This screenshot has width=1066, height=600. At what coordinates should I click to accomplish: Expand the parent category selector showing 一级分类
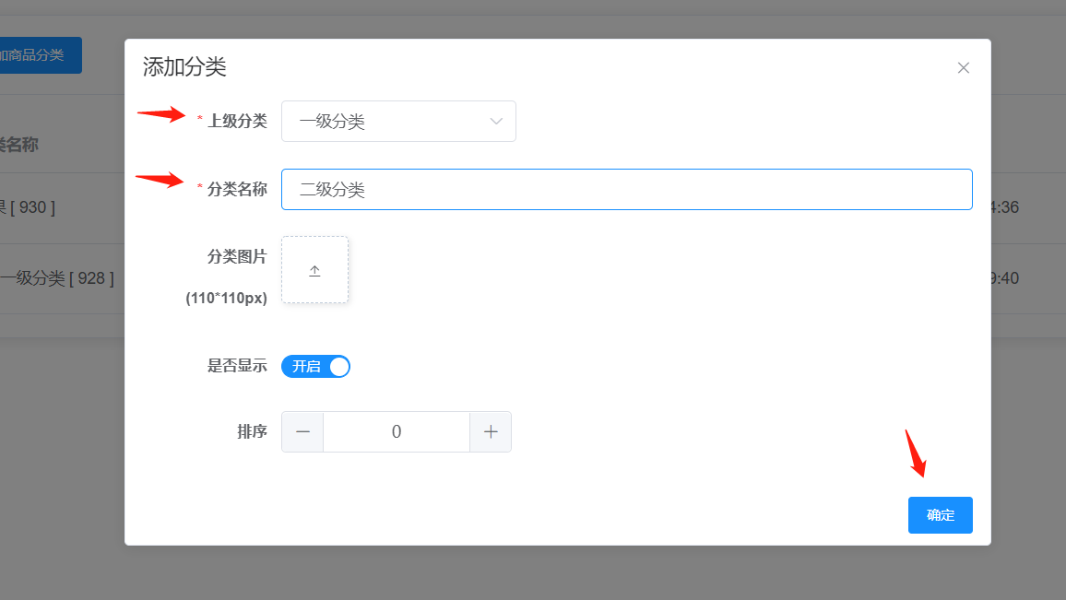click(x=398, y=121)
